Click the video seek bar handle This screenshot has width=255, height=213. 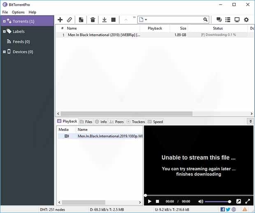pos(146,195)
